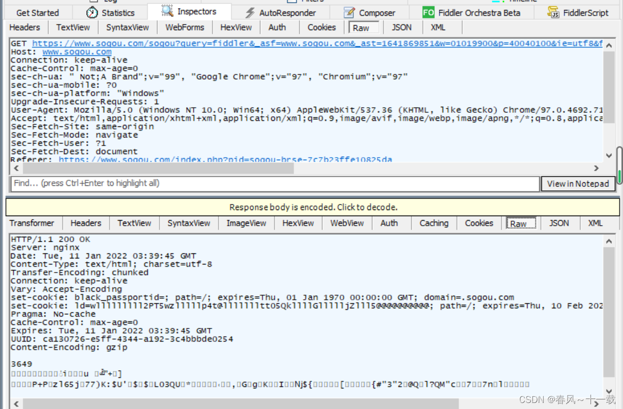623x409 pixels.
Task: Click the User-Agent request header line
Action: (x=307, y=110)
